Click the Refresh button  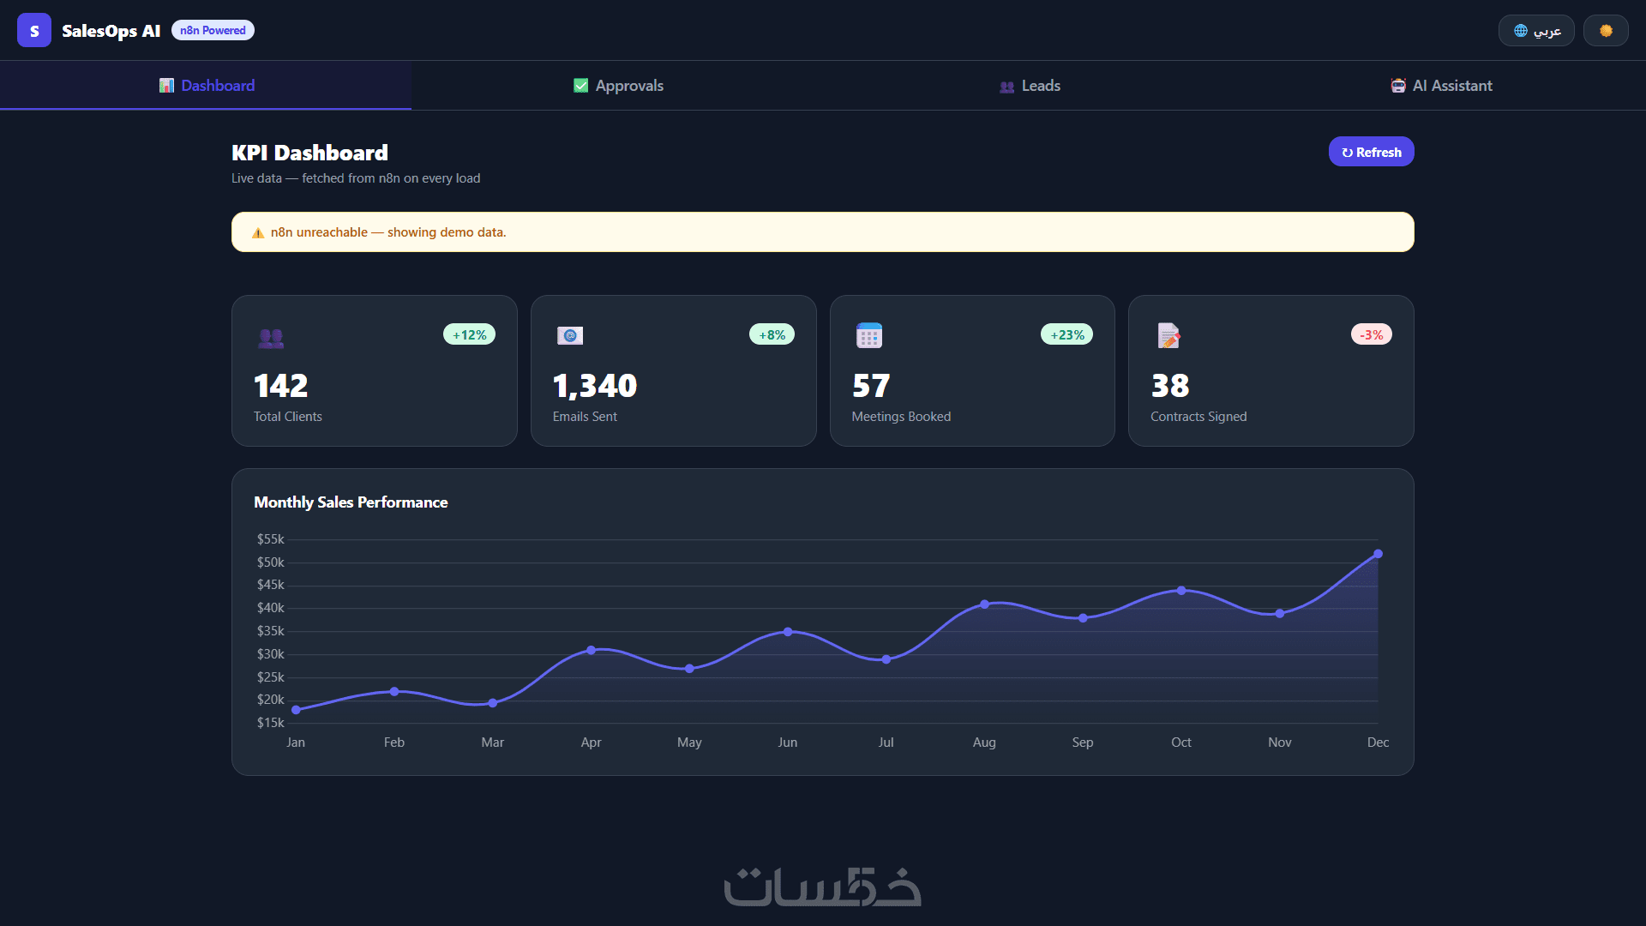[x=1371, y=152]
